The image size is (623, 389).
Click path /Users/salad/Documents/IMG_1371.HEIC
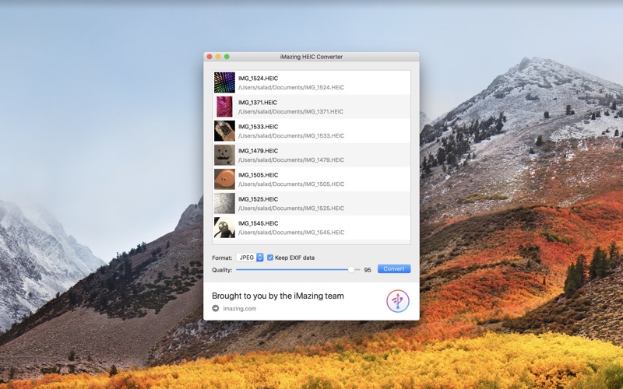pyautogui.click(x=290, y=111)
